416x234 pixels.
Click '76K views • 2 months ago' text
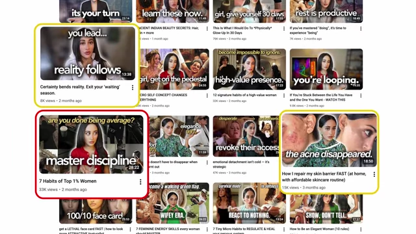click(230, 39)
